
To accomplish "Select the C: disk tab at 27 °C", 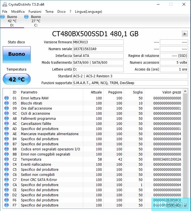I will (x=36, y=21).
